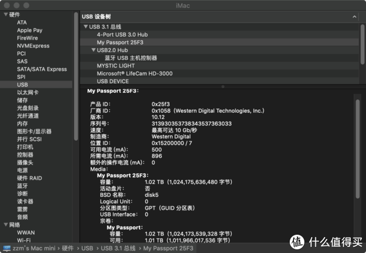Select 音频 in sidebar
Screen dimensions: 366x253
tap(23, 217)
